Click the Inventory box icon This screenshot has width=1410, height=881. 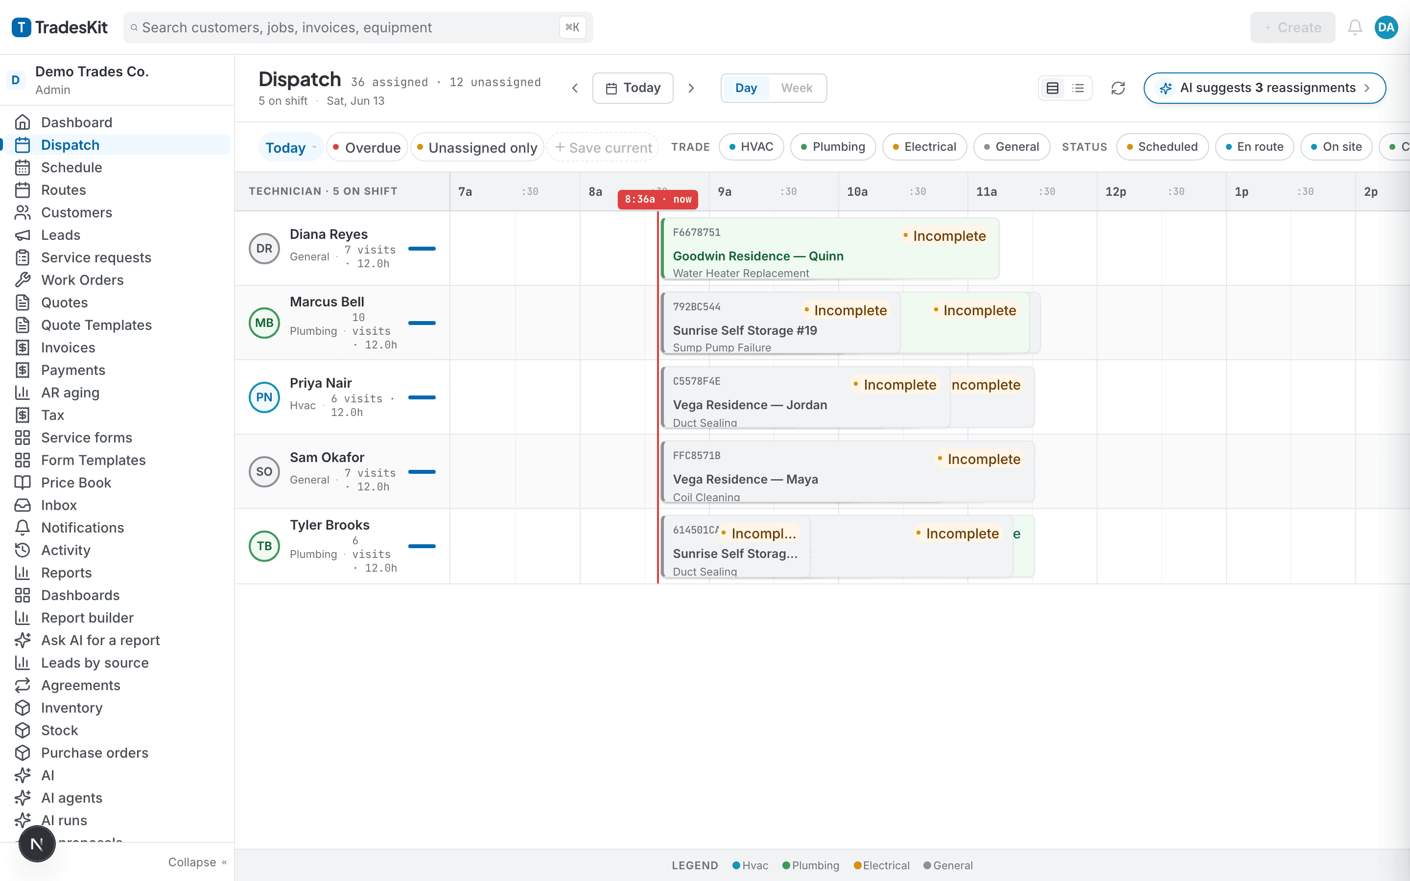point(22,708)
